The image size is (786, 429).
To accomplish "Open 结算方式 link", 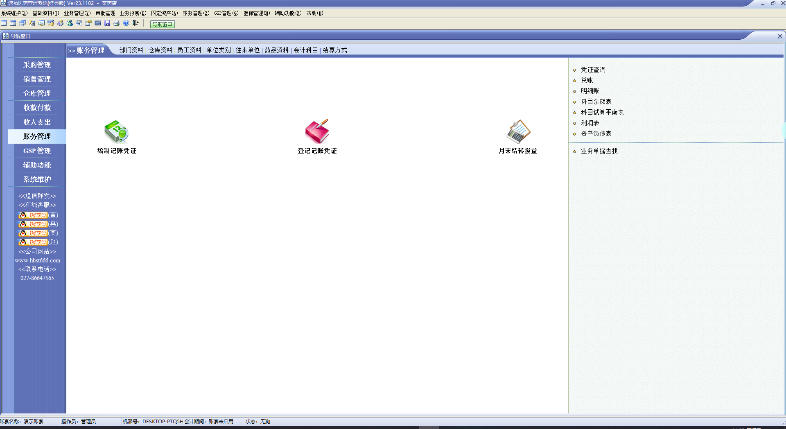I will click(335, 50).
